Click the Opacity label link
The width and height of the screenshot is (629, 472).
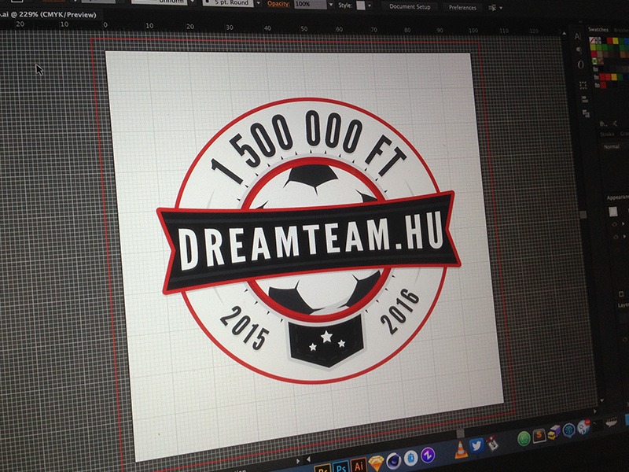point(279,4)
